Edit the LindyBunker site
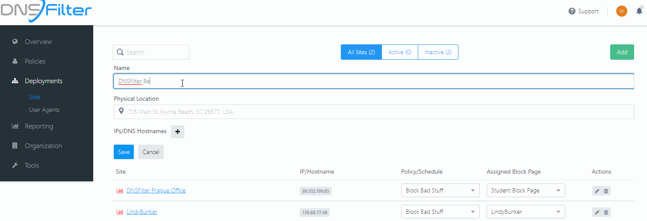The image size is (647, 221). (x=597, y=212)
